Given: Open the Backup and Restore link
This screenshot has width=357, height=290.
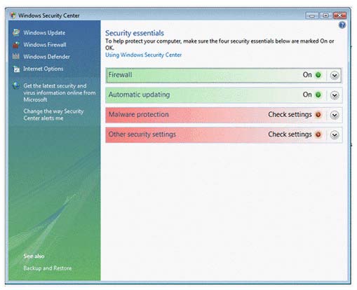Looking at the screenshot, I should click(48, 268).
